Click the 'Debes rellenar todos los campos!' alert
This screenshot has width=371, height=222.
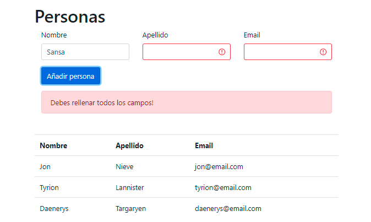[186, 102]
